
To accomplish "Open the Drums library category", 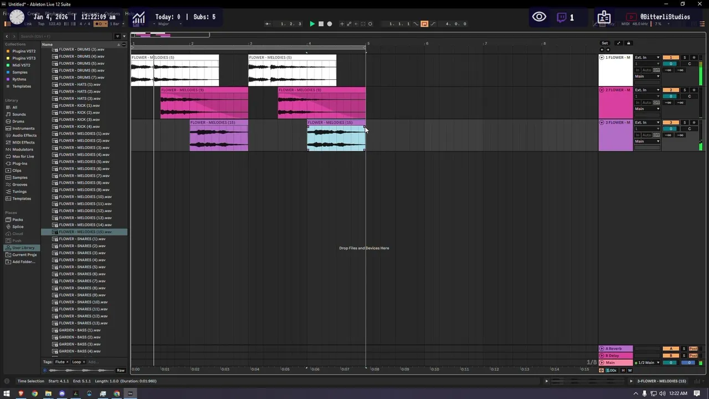I will (x=18, y=121).
